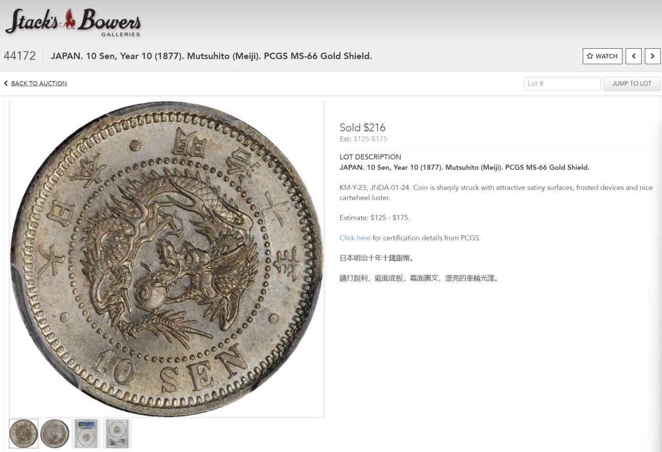662x452 pixels.
Task: Click the lot title heading text
Action: pyautogui.click(x=211, y=56)
